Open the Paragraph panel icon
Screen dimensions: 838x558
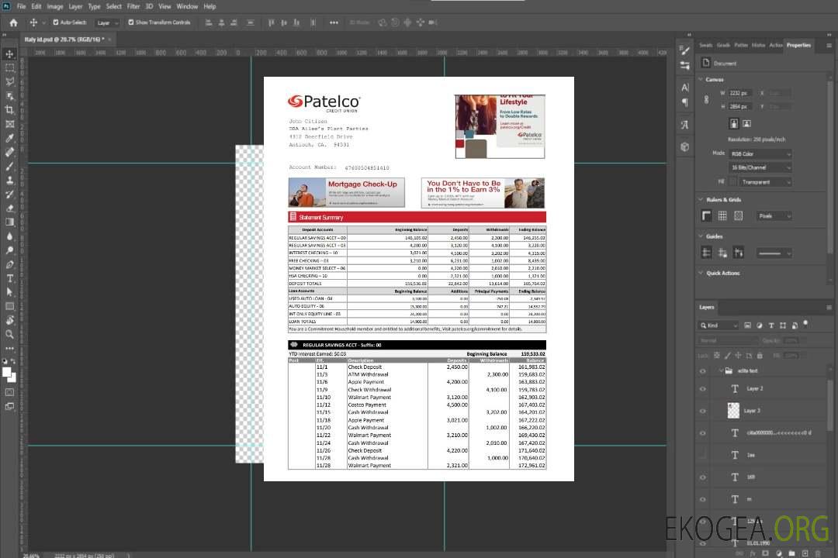(685, 102)
